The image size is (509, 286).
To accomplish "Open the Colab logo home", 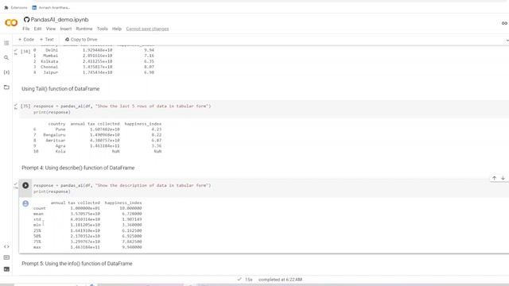I will point(11,23).
